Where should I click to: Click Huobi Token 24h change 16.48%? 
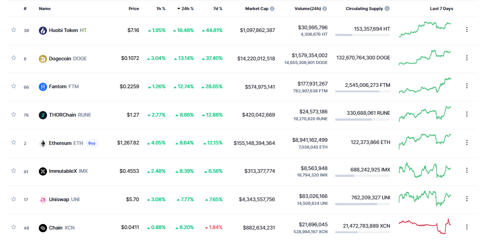click(x=184, y=30)
